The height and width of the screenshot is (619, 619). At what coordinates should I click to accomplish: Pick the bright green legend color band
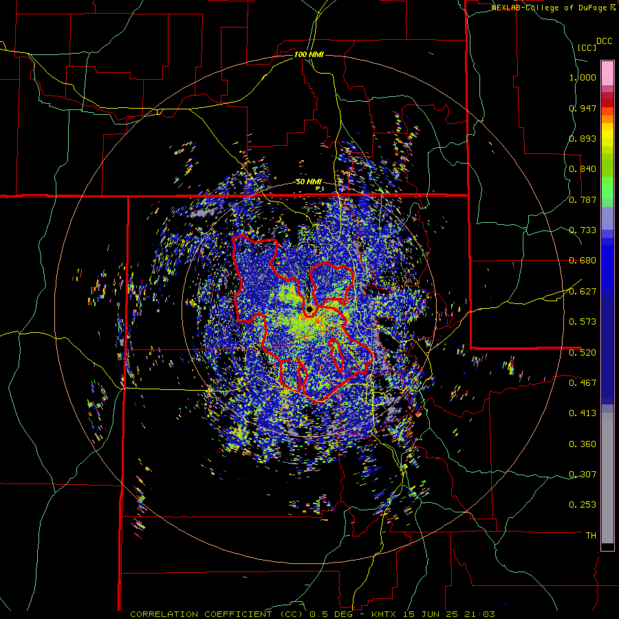pyautogui.click(x=607, y=188)
